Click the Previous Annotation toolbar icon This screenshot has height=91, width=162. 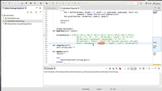click(x=69, y=3)
